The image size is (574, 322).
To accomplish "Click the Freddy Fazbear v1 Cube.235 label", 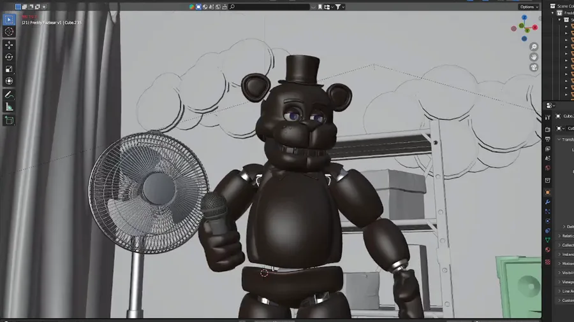I will tap(51, 23).
